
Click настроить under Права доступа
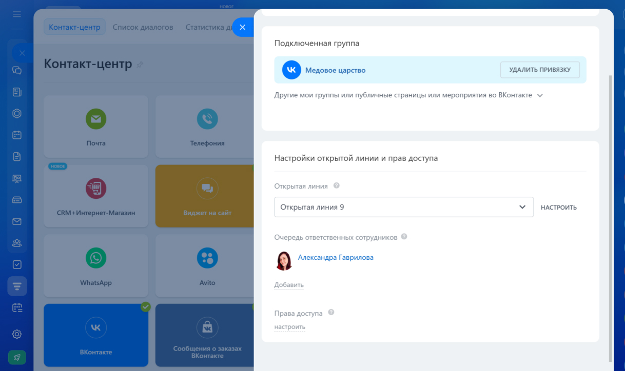(290, 327)
